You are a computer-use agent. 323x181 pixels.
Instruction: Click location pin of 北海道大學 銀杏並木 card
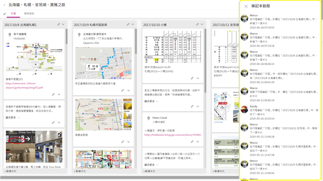point(79,35)
